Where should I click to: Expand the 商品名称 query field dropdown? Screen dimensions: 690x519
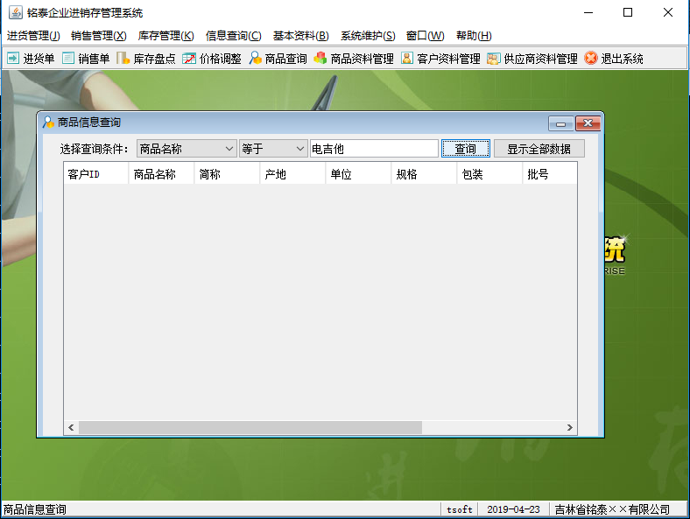click(x=229, y=149)
